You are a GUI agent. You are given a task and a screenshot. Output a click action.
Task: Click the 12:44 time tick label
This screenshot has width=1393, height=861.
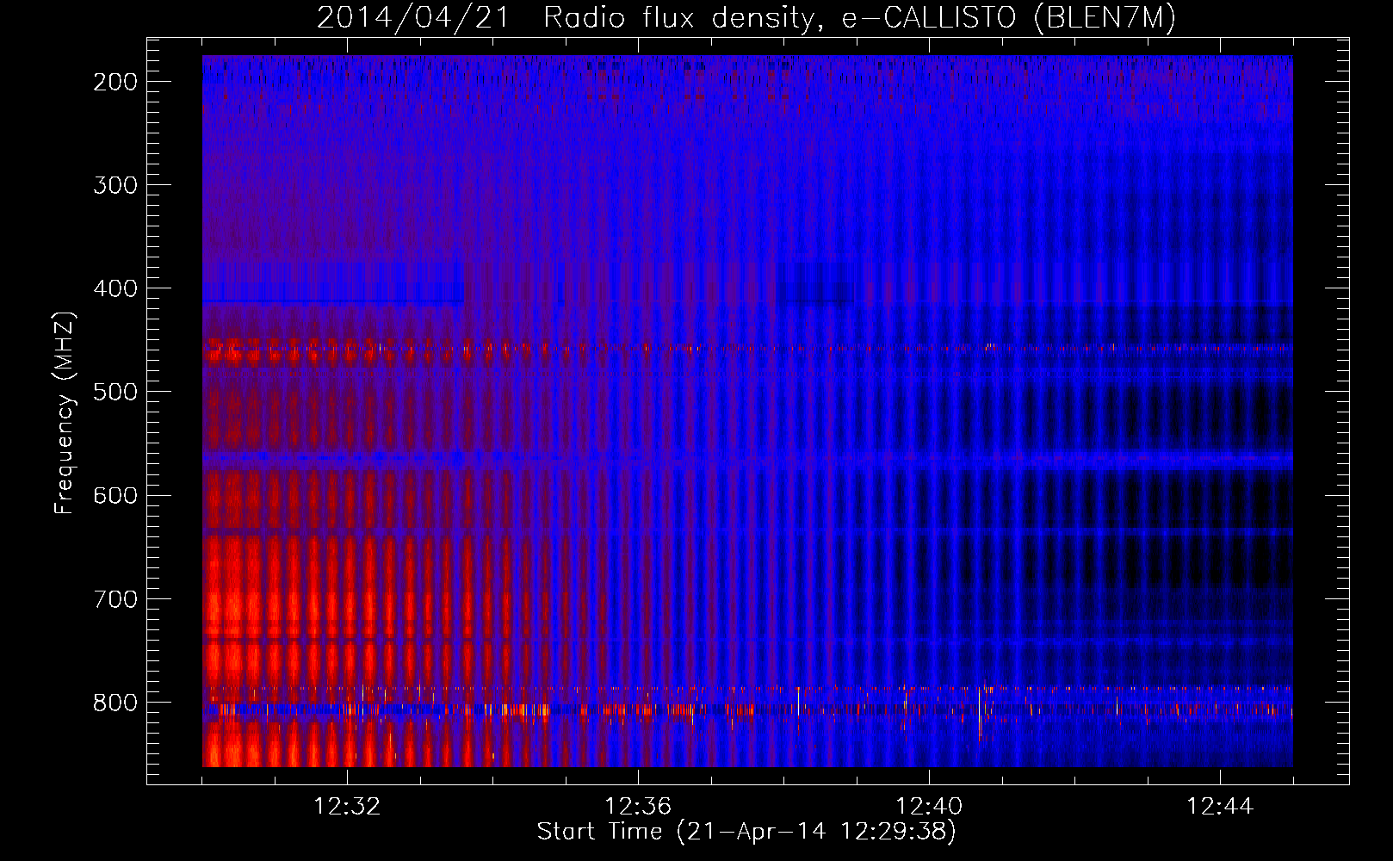point(1220,807)
